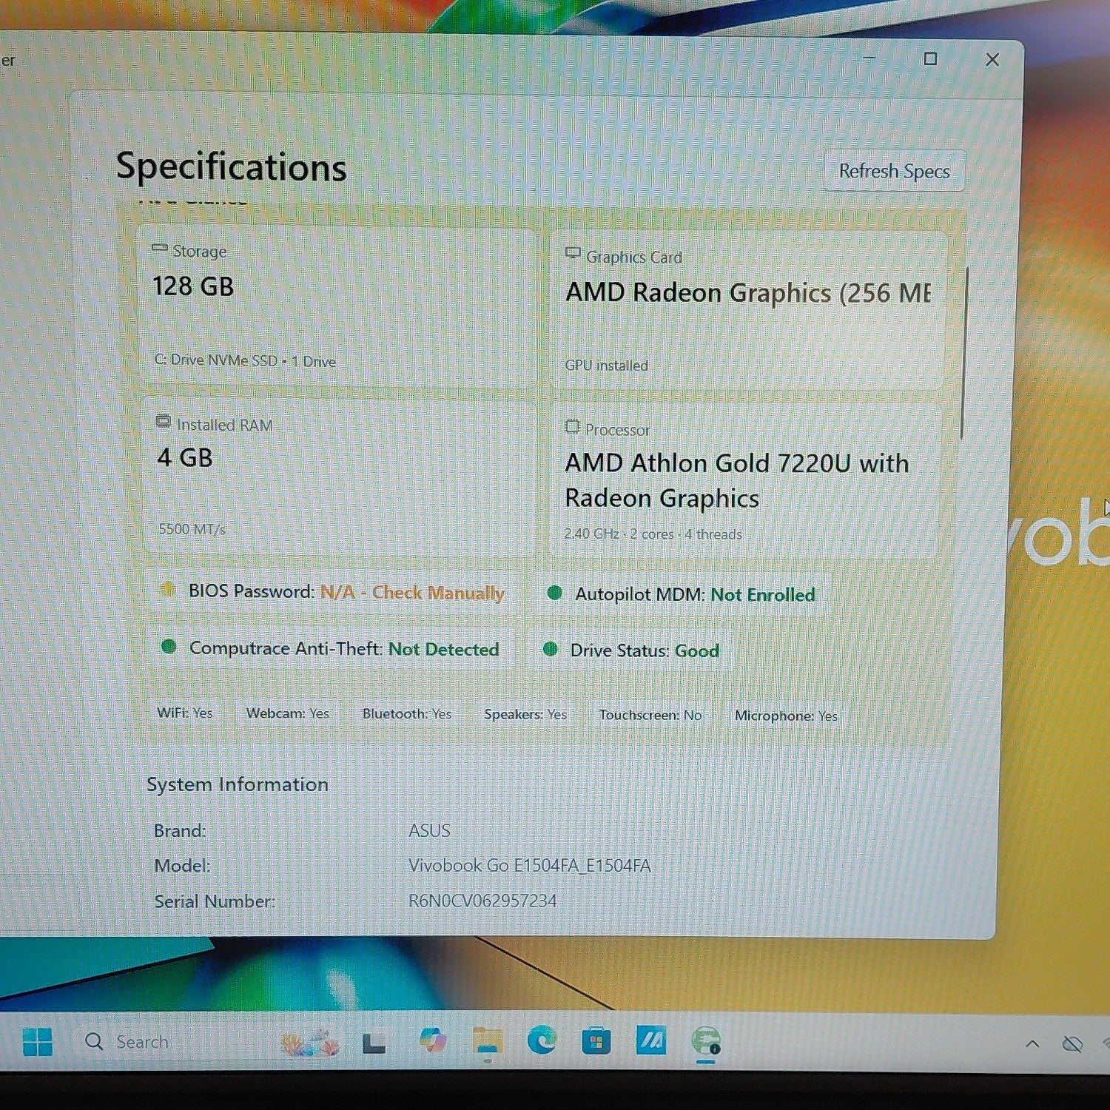Click the Installed RAM chip icon

pos(163,421)
